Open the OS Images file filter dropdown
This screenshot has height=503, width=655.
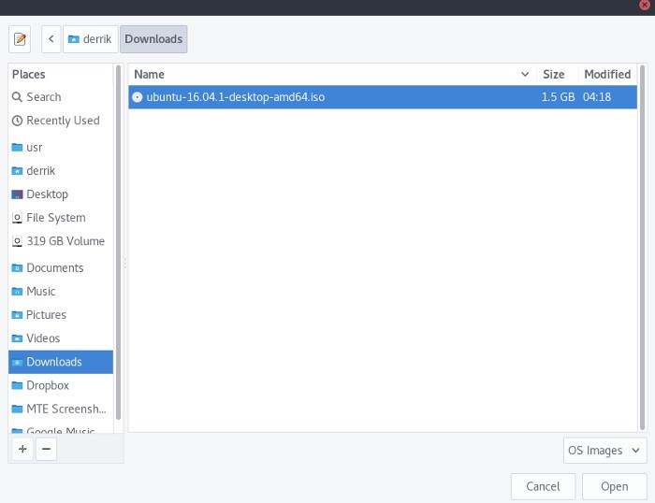604,451
